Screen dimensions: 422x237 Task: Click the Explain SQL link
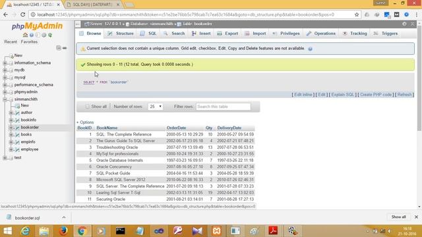click(343, 95)
